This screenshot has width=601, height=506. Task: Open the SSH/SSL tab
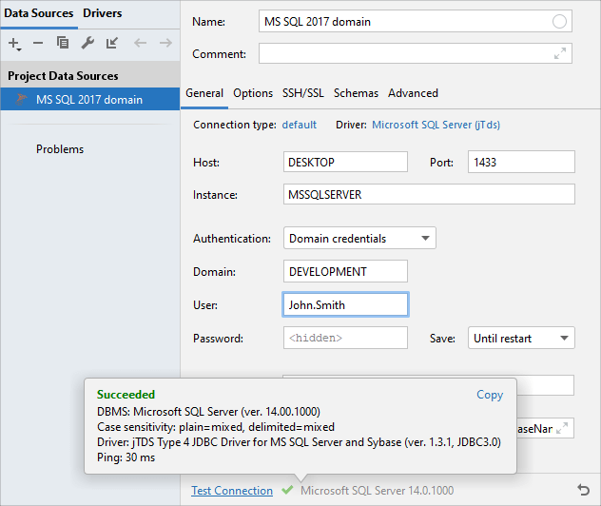coord(302,93)
